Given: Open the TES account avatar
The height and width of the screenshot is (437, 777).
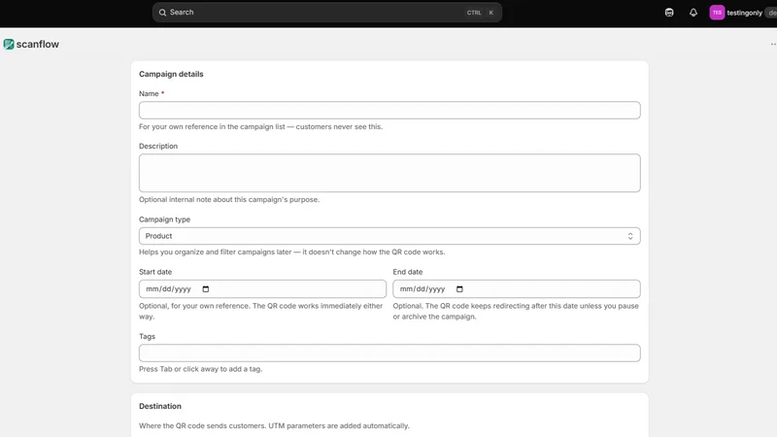Looking at the screenshot, I should tap(717, 13).
